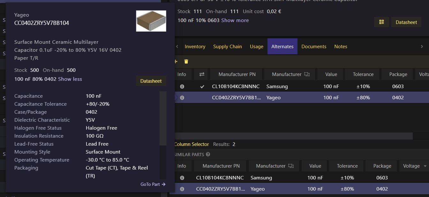Click the Results: 2 count text
The width and height of the screenshot is (429, 197).
pyautogui.click(x=224, y=144)
